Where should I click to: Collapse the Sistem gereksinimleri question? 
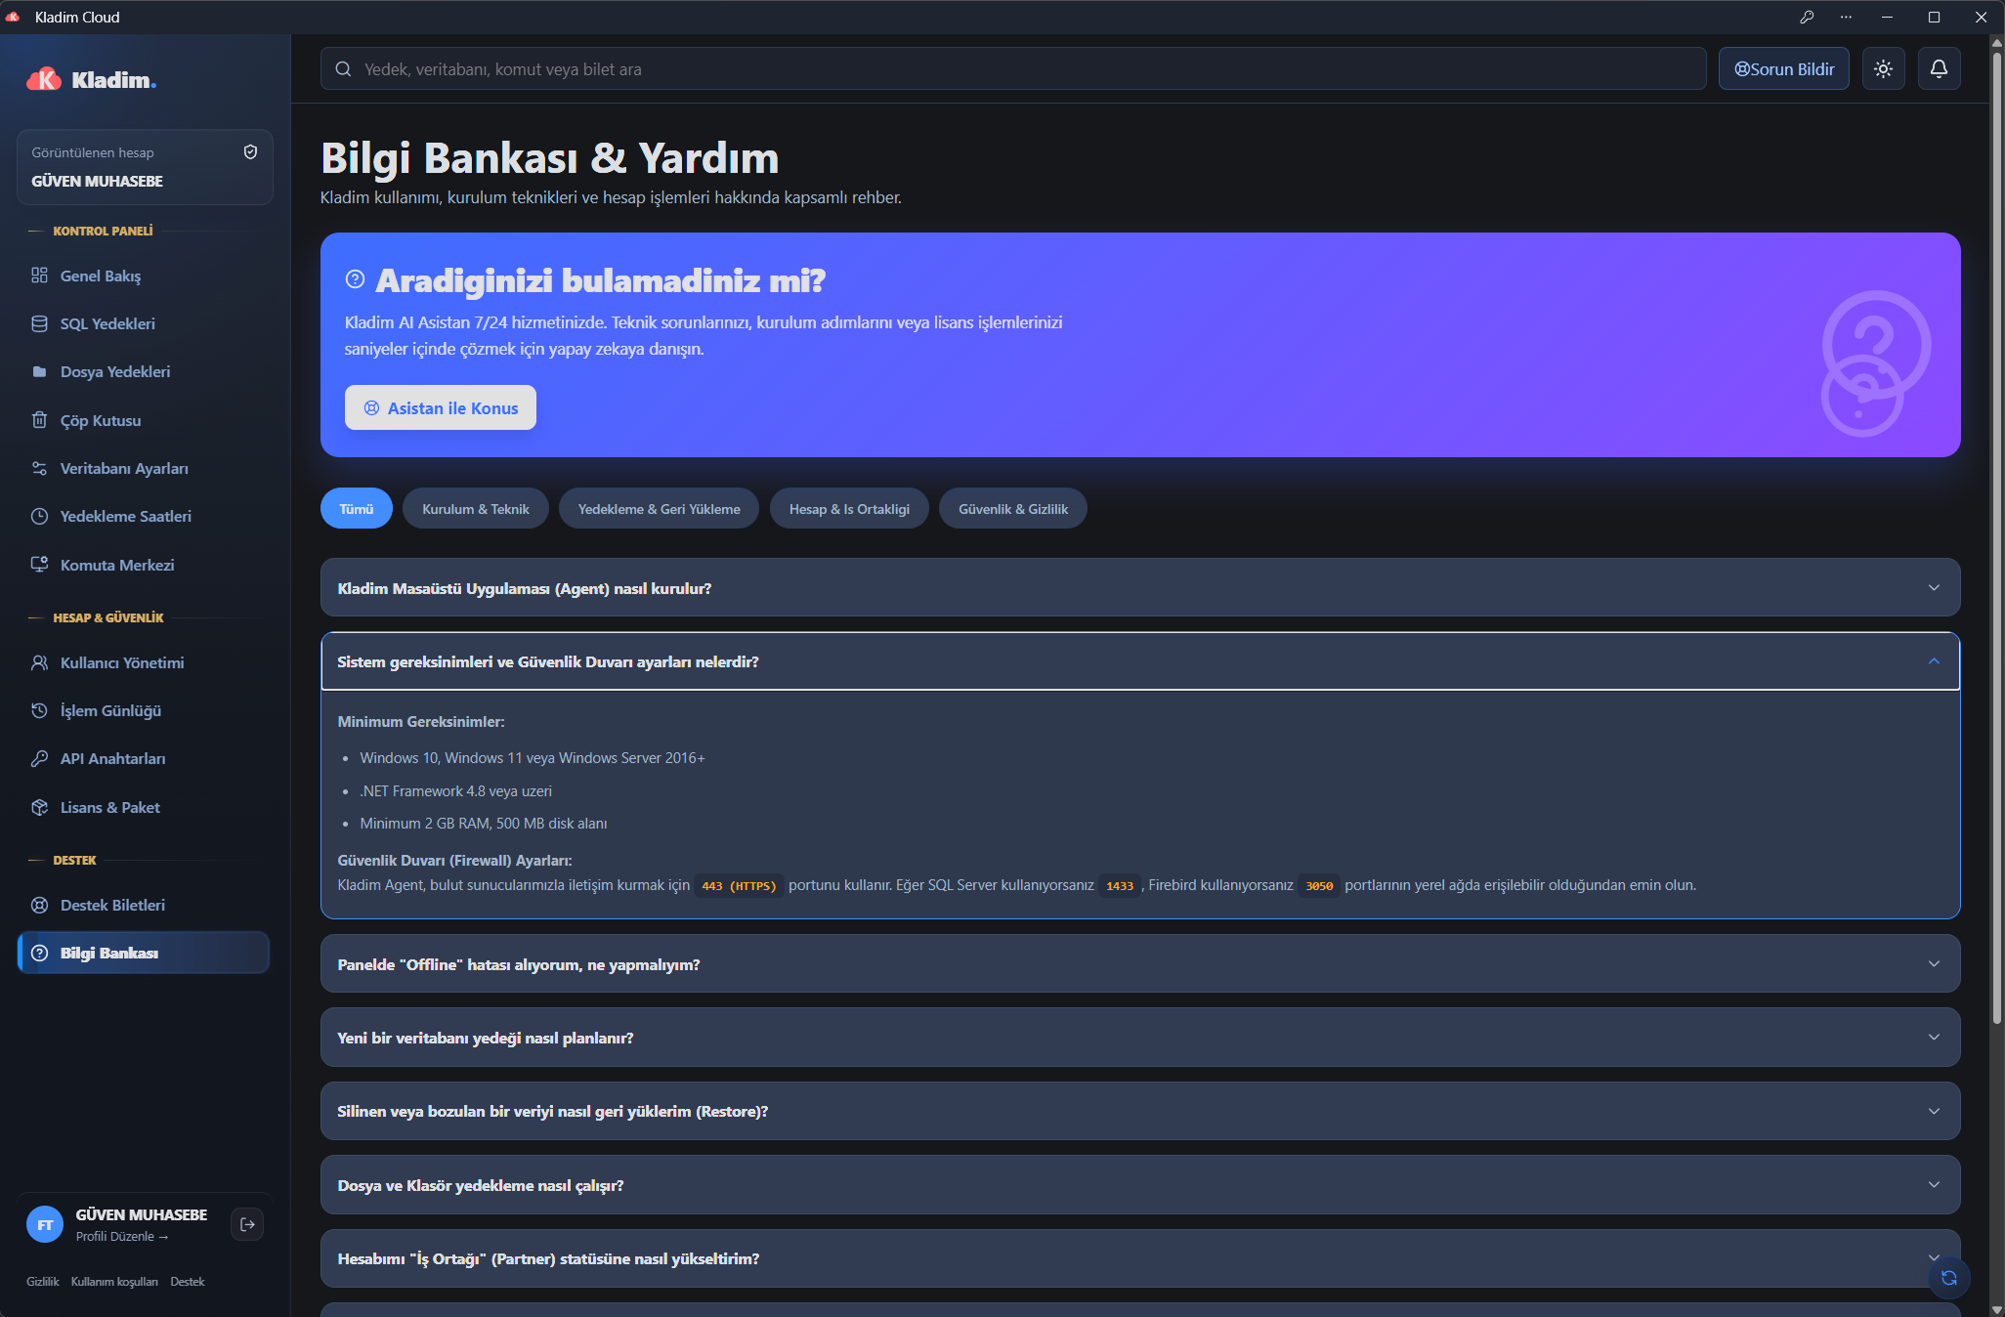[1140, 661]
